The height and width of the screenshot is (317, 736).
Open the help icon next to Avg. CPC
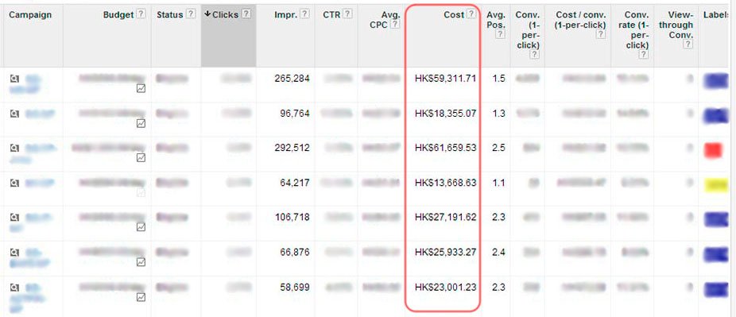pos(395,25)
